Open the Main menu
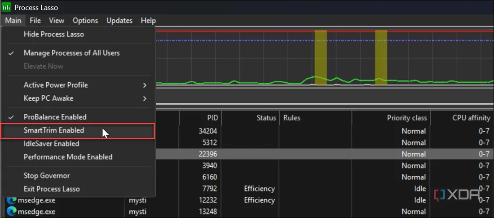The width and height of the screenshot is (494, 218). pos(13,21)
